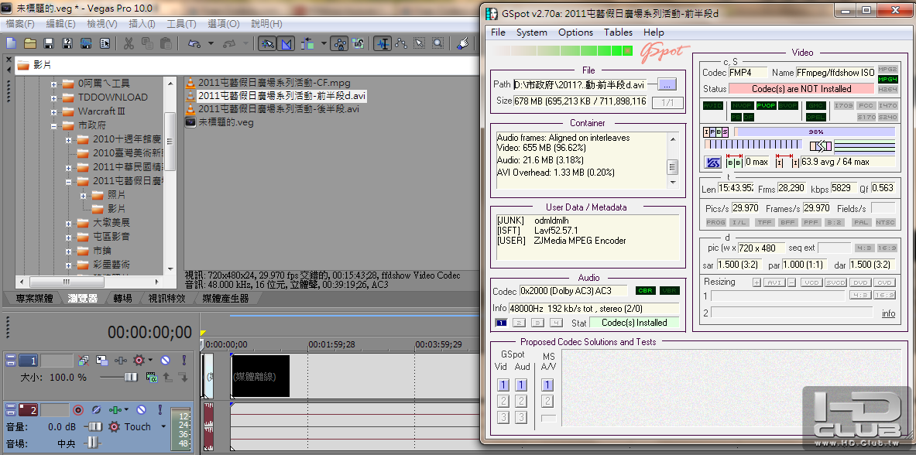The height and width of the screenshot is (455, 916).
Task: Click the Cut scissors icon
Action: tap(129, 43)
